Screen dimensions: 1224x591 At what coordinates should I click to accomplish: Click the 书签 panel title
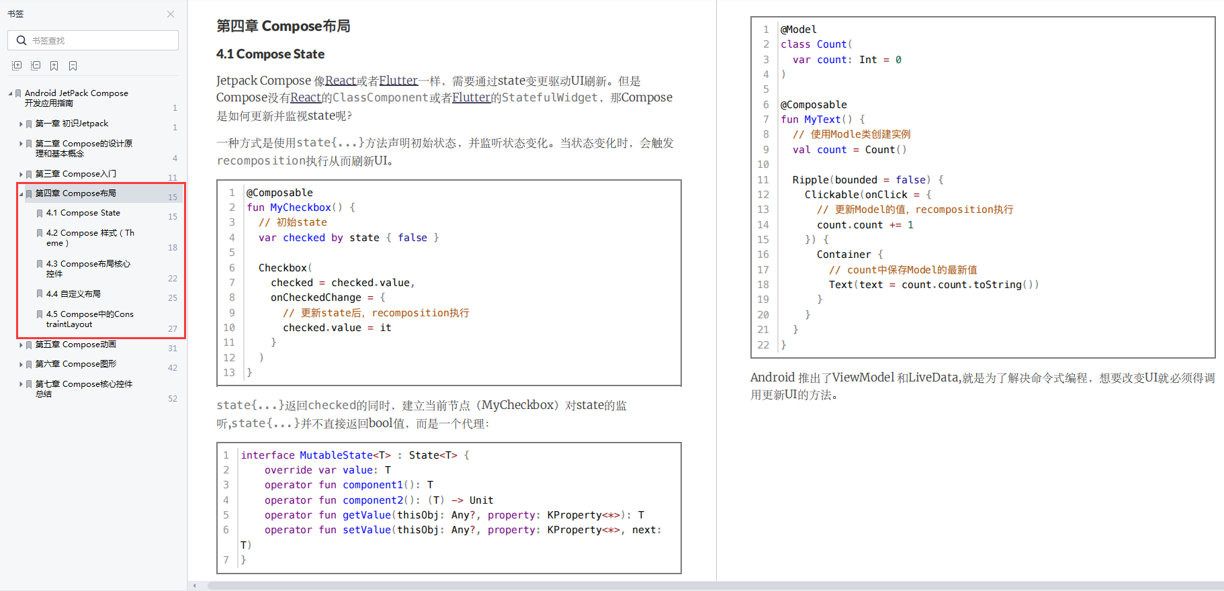click(x=15, y=14)
